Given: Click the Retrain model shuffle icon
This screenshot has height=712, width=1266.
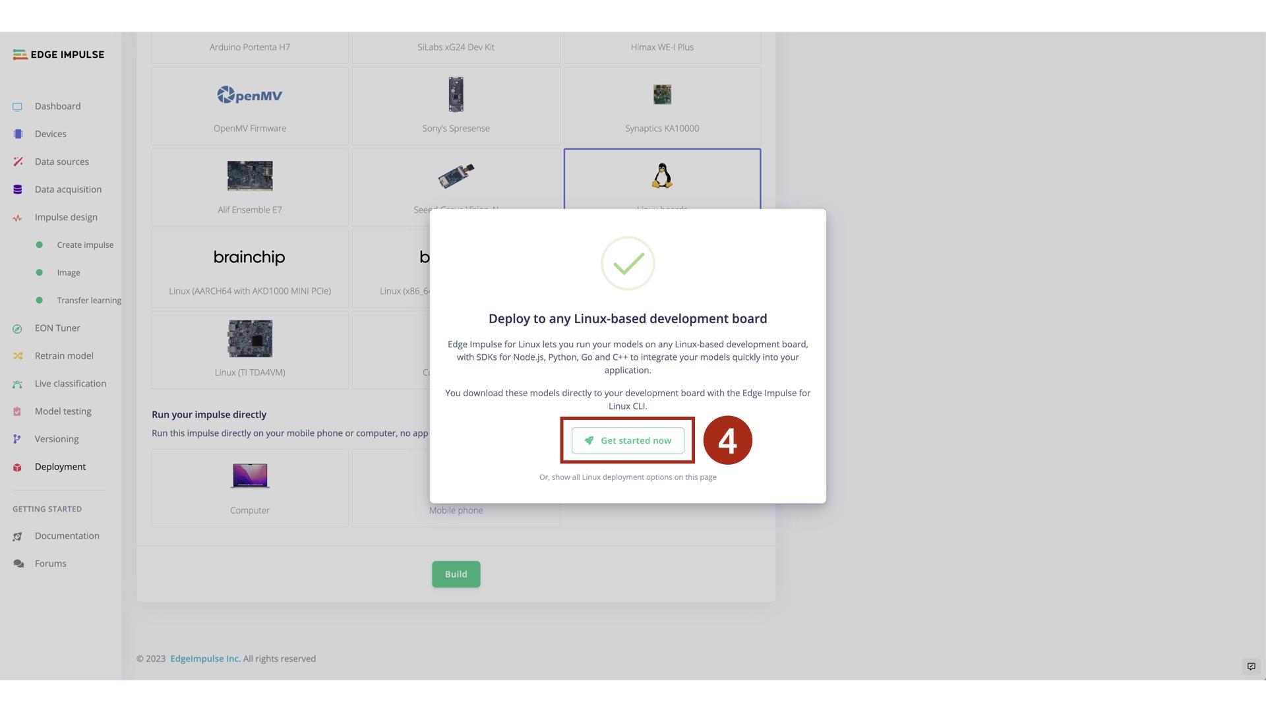Looking at the screenshot, I should tap(18, 356).
